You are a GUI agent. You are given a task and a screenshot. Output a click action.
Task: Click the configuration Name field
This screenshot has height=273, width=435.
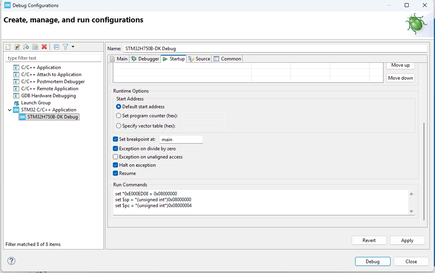[275, 48]
